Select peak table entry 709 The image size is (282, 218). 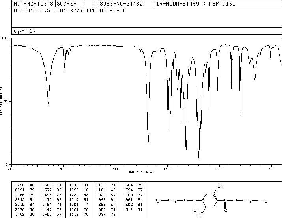129,195
